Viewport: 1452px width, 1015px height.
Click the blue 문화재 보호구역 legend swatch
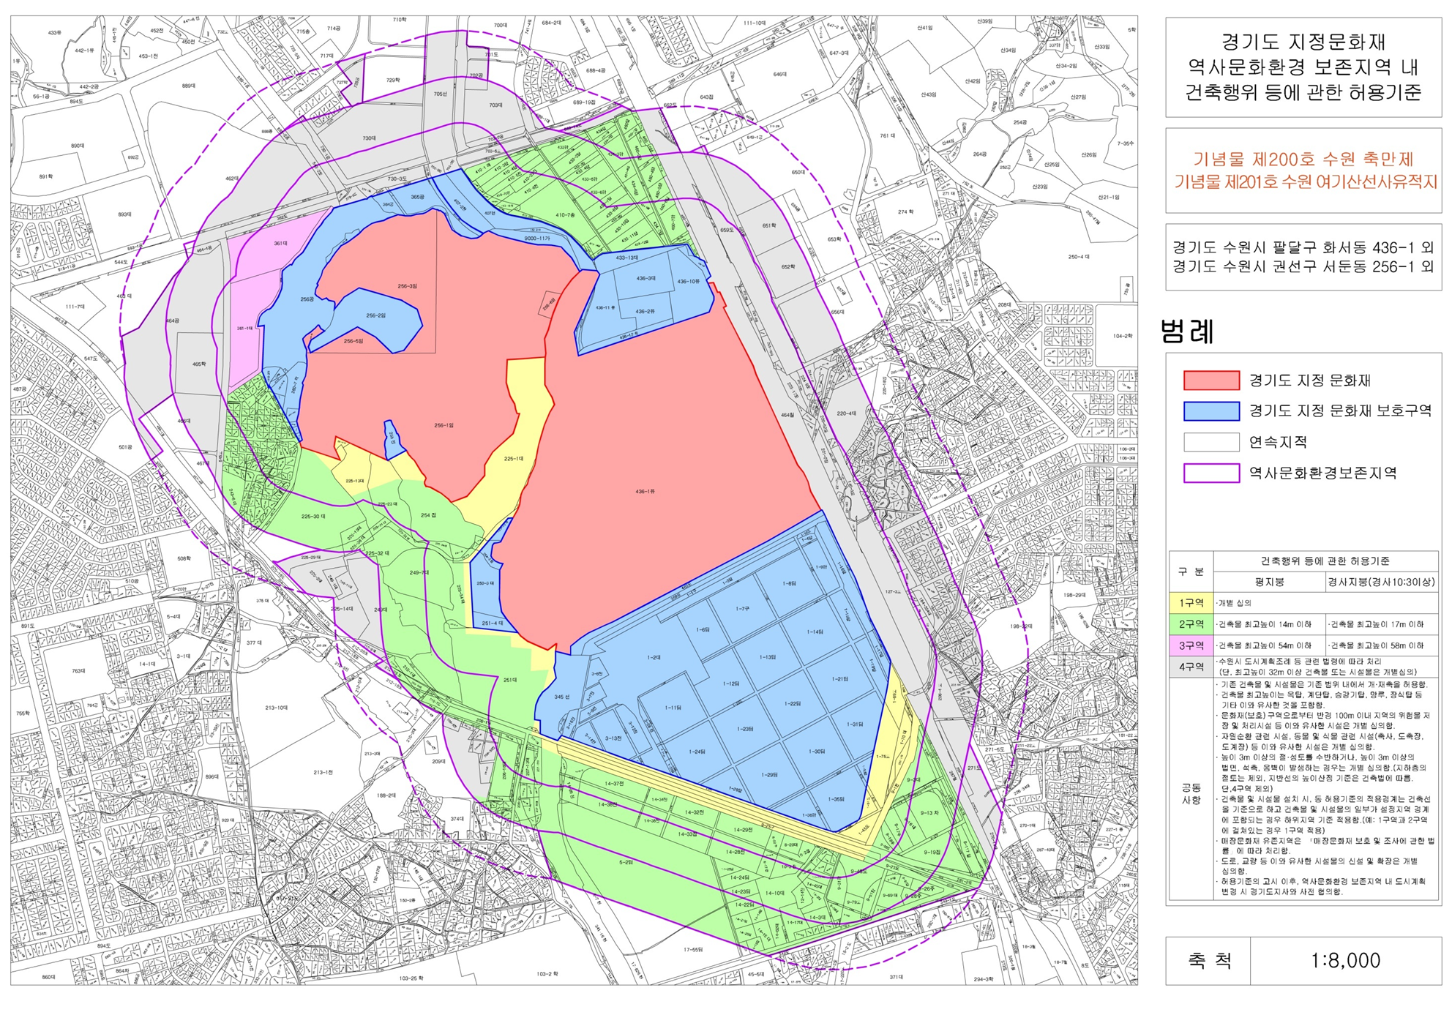(x=1210, y=411)
